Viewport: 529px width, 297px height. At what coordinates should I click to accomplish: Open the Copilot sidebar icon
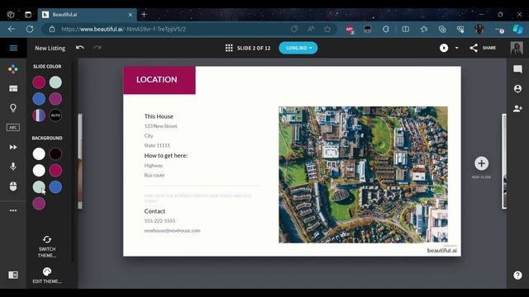click(517, 30)
